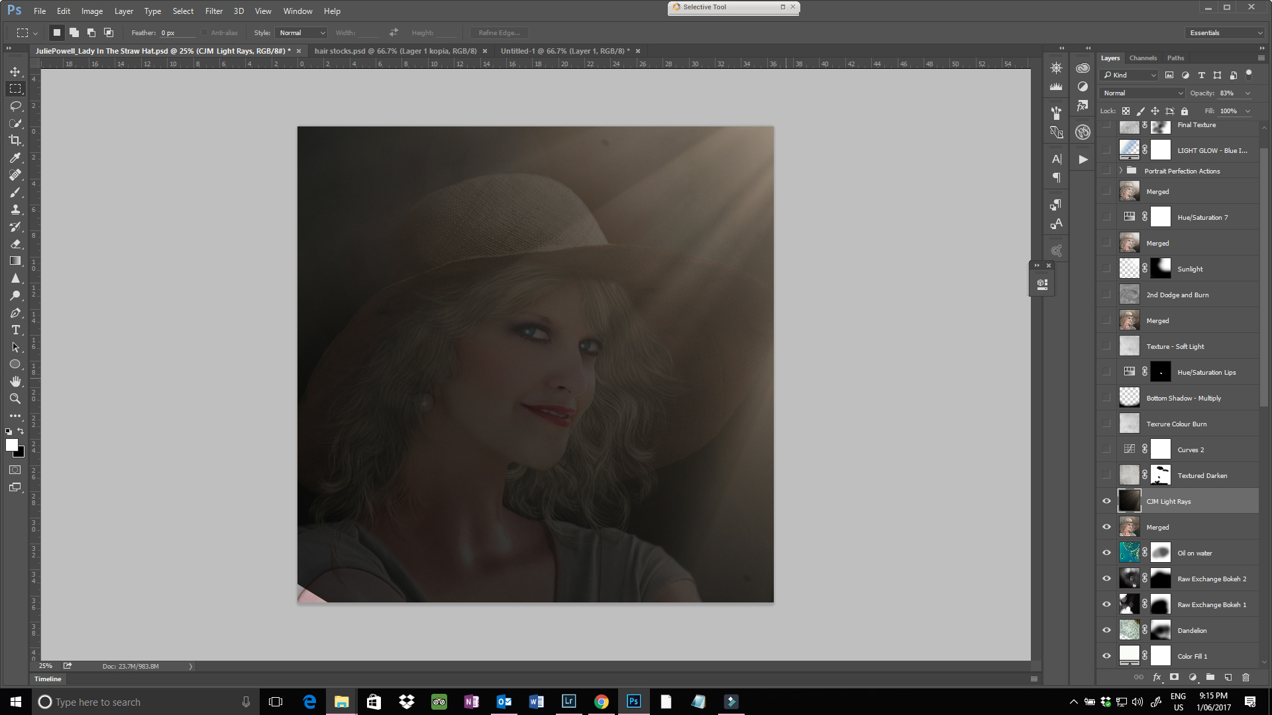Viewport: 1272px width, 715px height.
Task: Open the Filter menu
Action: point(213,11)
